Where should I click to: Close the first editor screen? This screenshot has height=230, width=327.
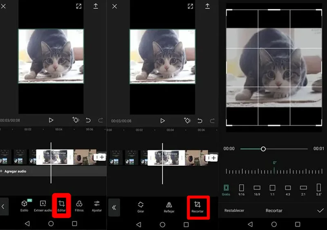click(3, 6)
